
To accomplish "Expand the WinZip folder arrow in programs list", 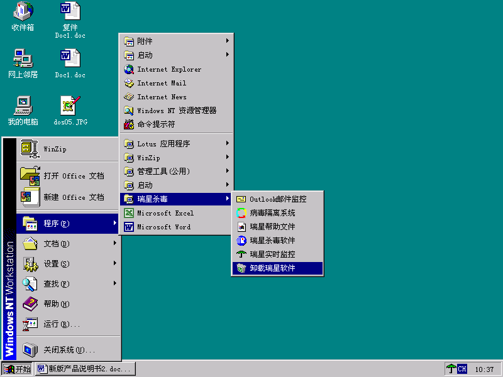I will [228, 157].
